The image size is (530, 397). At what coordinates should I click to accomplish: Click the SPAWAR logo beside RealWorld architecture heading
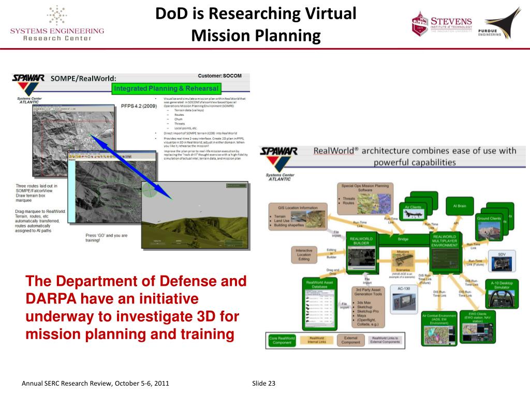tap(279, 164)
